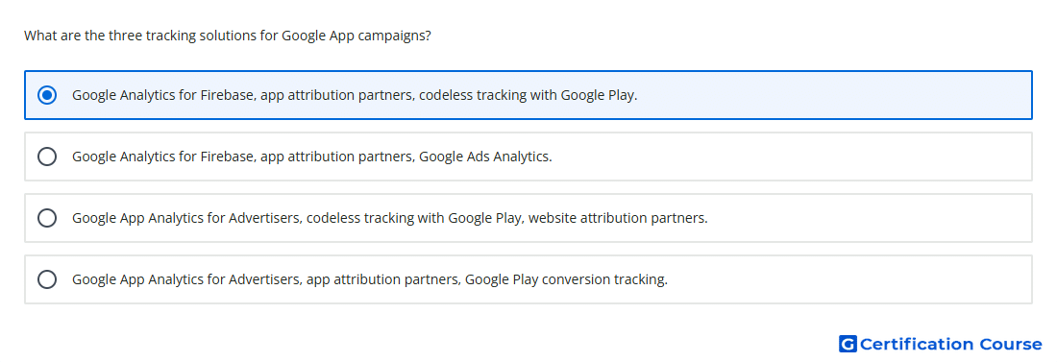1057x362 pixels.
Task: Select the radio button ending with 'Google Ads Analytics'
Action: click(47, 157)
